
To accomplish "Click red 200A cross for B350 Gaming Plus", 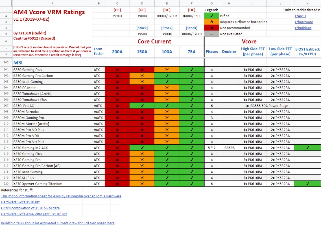I will (117, 70).
